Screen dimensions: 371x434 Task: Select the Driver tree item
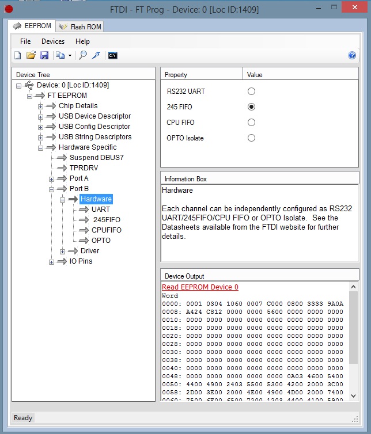pyautogui.click(x=90, y=251)
